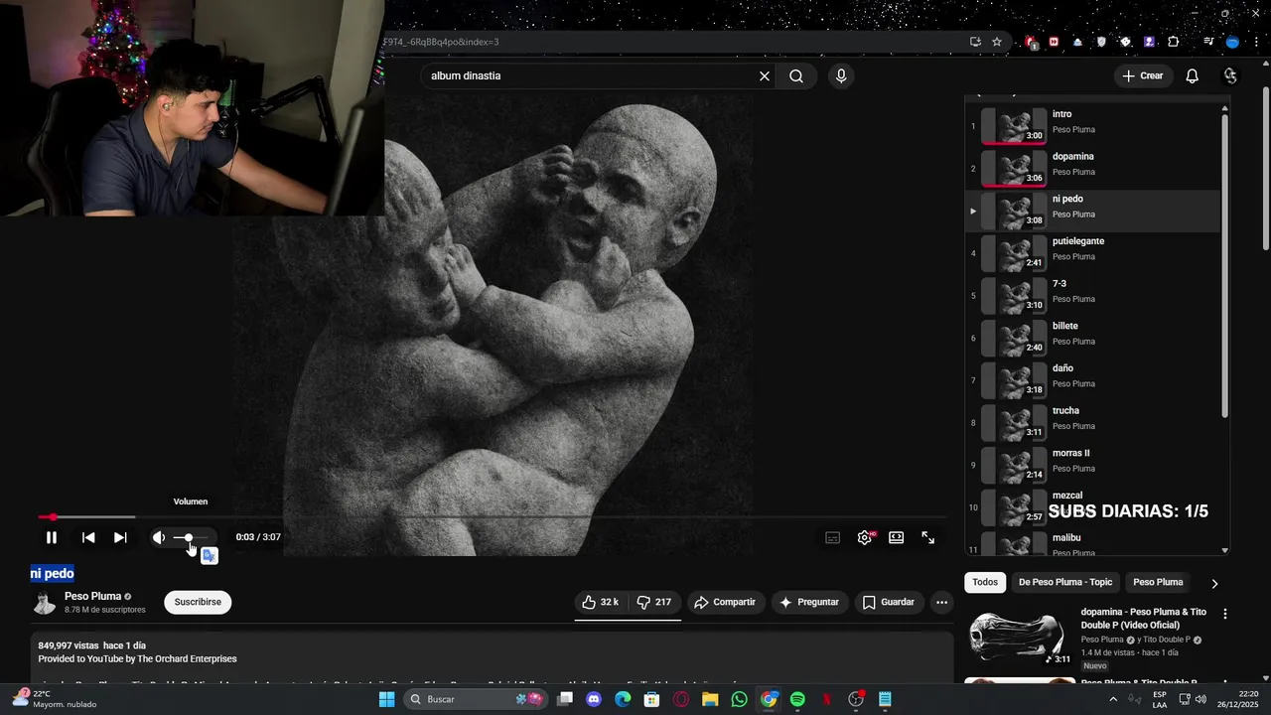Viewport: 1271px width, 715px height.
Task: Dislike the video showing 217
Action: (x=653, y=602)
